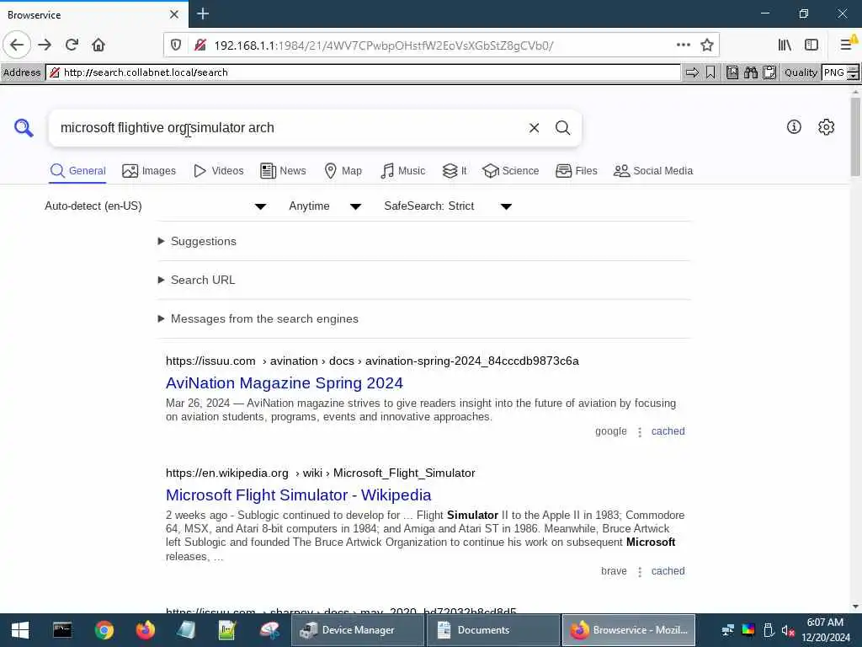Viewport: 862px width, 647px height.
Task: Open cached copy of Wikipedia result
Action: point(668,571)
